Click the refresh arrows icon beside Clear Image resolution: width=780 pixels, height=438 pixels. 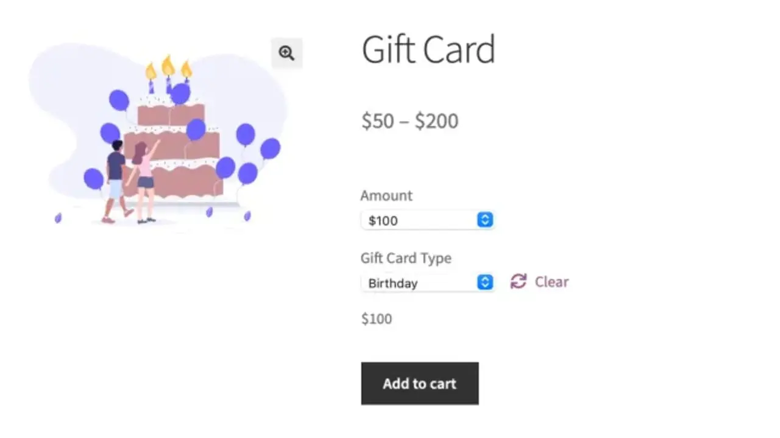[x=518, y=281]
